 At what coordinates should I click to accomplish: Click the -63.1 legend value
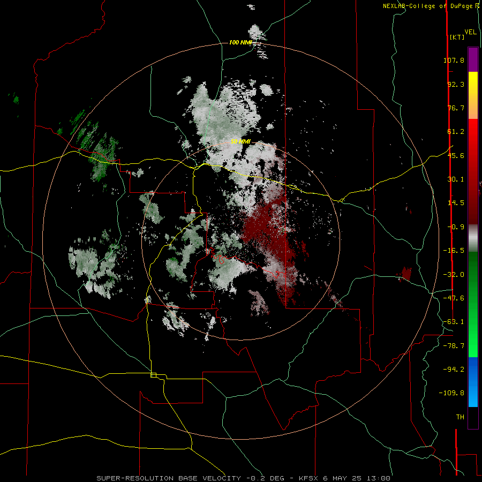coord(454,322)
